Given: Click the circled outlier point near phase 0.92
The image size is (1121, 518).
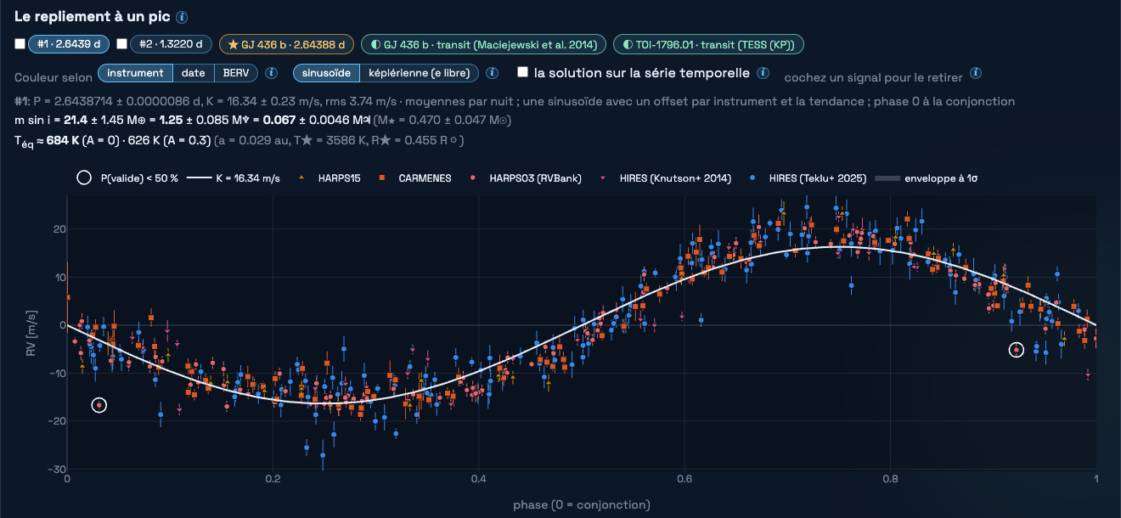Looking at the screenshot, I should coord(1017,350).
